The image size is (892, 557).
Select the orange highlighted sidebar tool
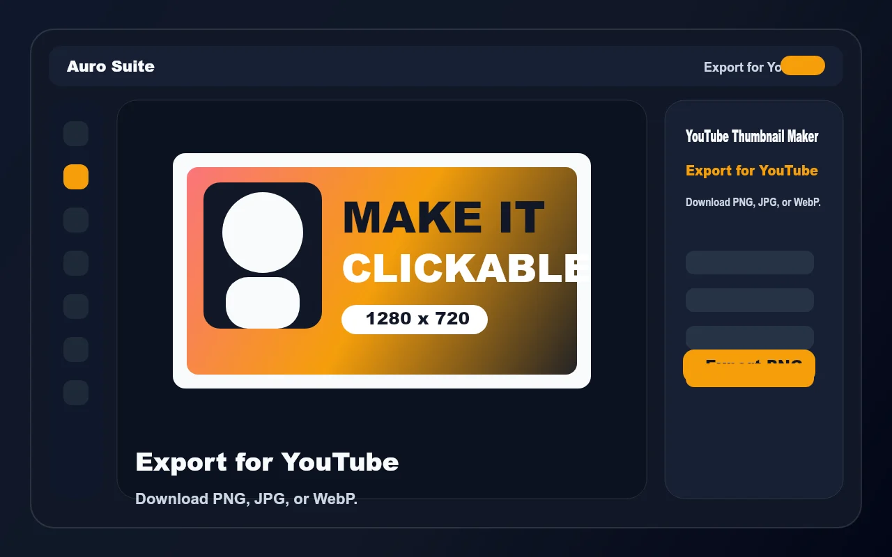click(76, 177)
